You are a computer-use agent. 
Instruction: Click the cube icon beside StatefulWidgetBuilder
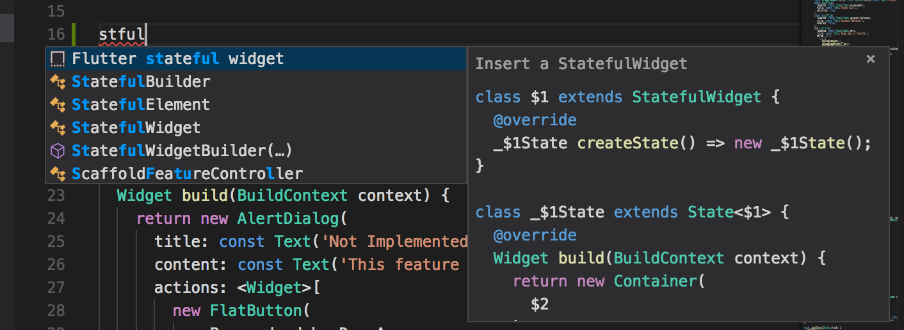[x=58, y=151]
